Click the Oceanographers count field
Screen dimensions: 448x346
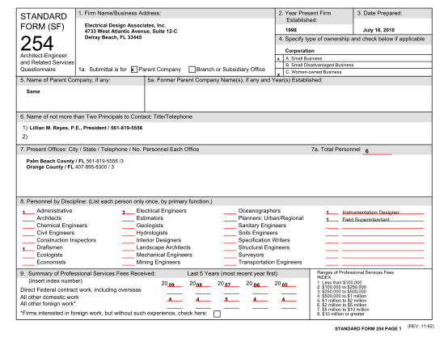(x=230, y=212)
